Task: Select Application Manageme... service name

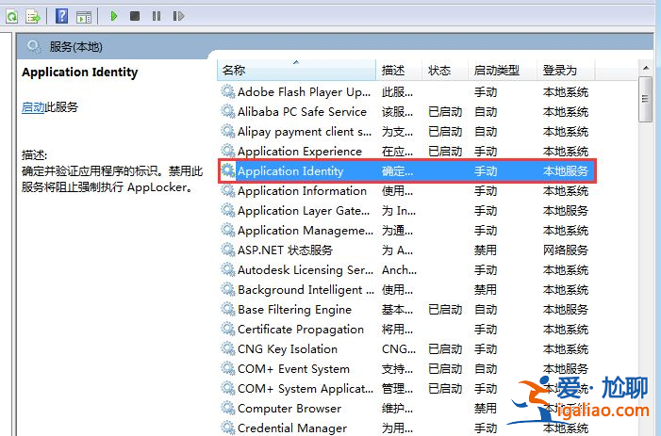Action: click(x=306, y=230)
